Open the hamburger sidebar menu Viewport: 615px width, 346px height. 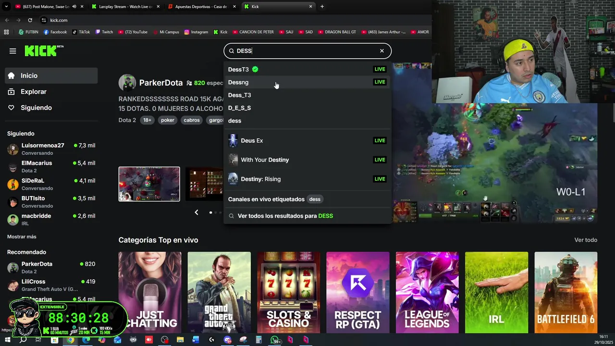(13, 51)
